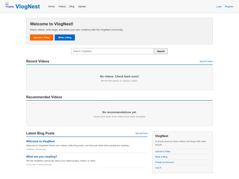Open Blog in the top navigation
Image resolution: width=239 pixels, height=179 pixels.
72,7
